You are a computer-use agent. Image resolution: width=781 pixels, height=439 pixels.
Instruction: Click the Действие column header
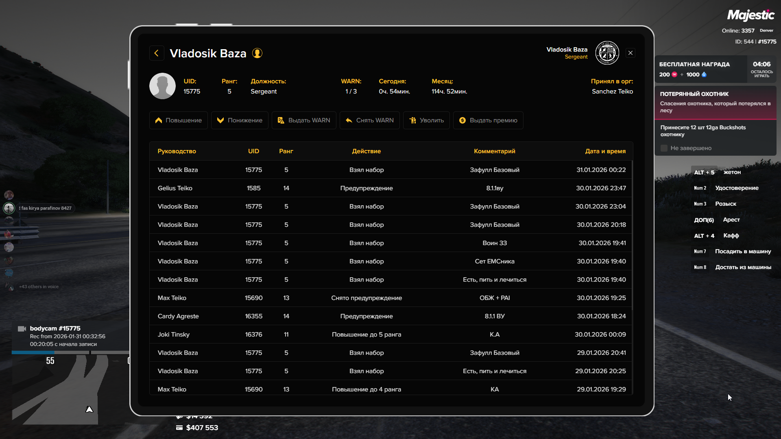[x=366, y=151]
